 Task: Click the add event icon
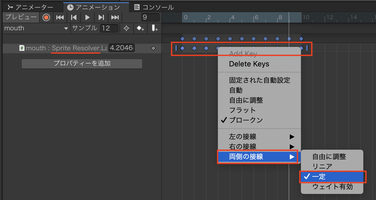154,28
